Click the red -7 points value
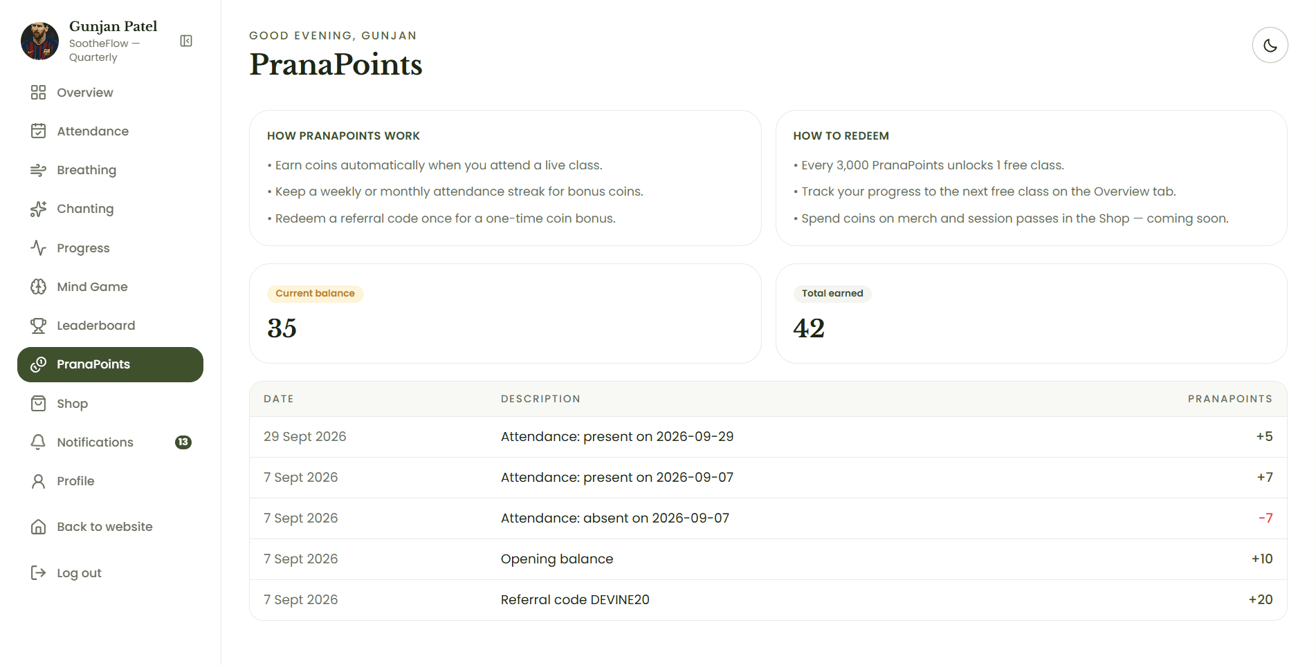 tap(1265, 518)
